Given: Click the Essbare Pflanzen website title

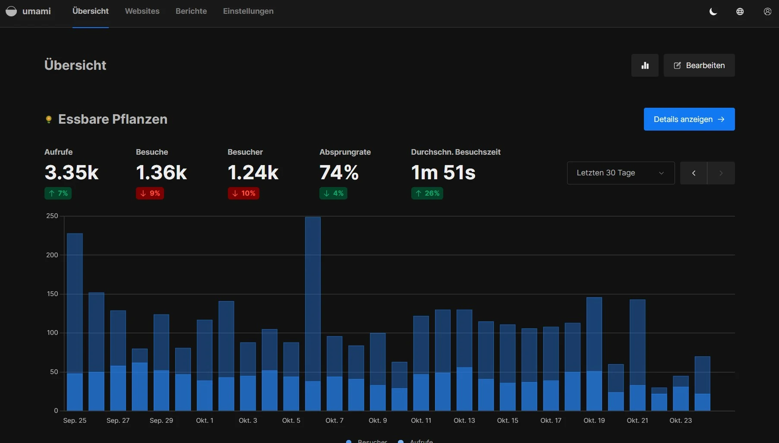Looking at the screenshot, I should point(113,119).
